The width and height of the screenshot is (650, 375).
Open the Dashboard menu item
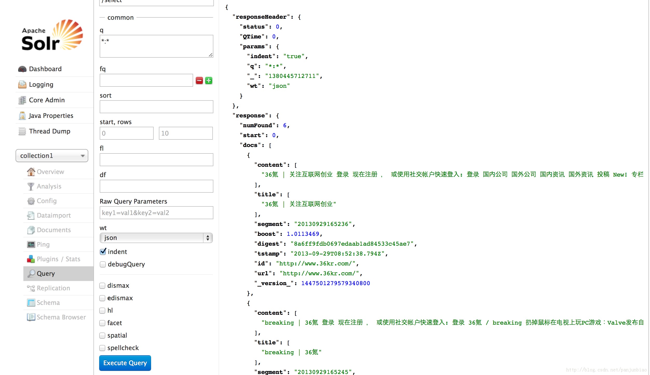click(x=45, y=69)
